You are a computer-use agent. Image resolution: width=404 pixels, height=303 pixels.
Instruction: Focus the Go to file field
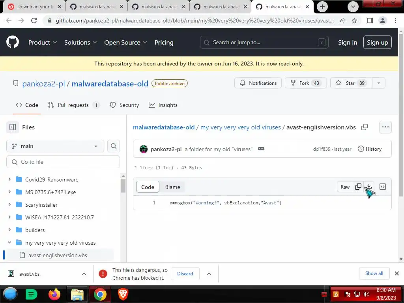tap(63, 162)
